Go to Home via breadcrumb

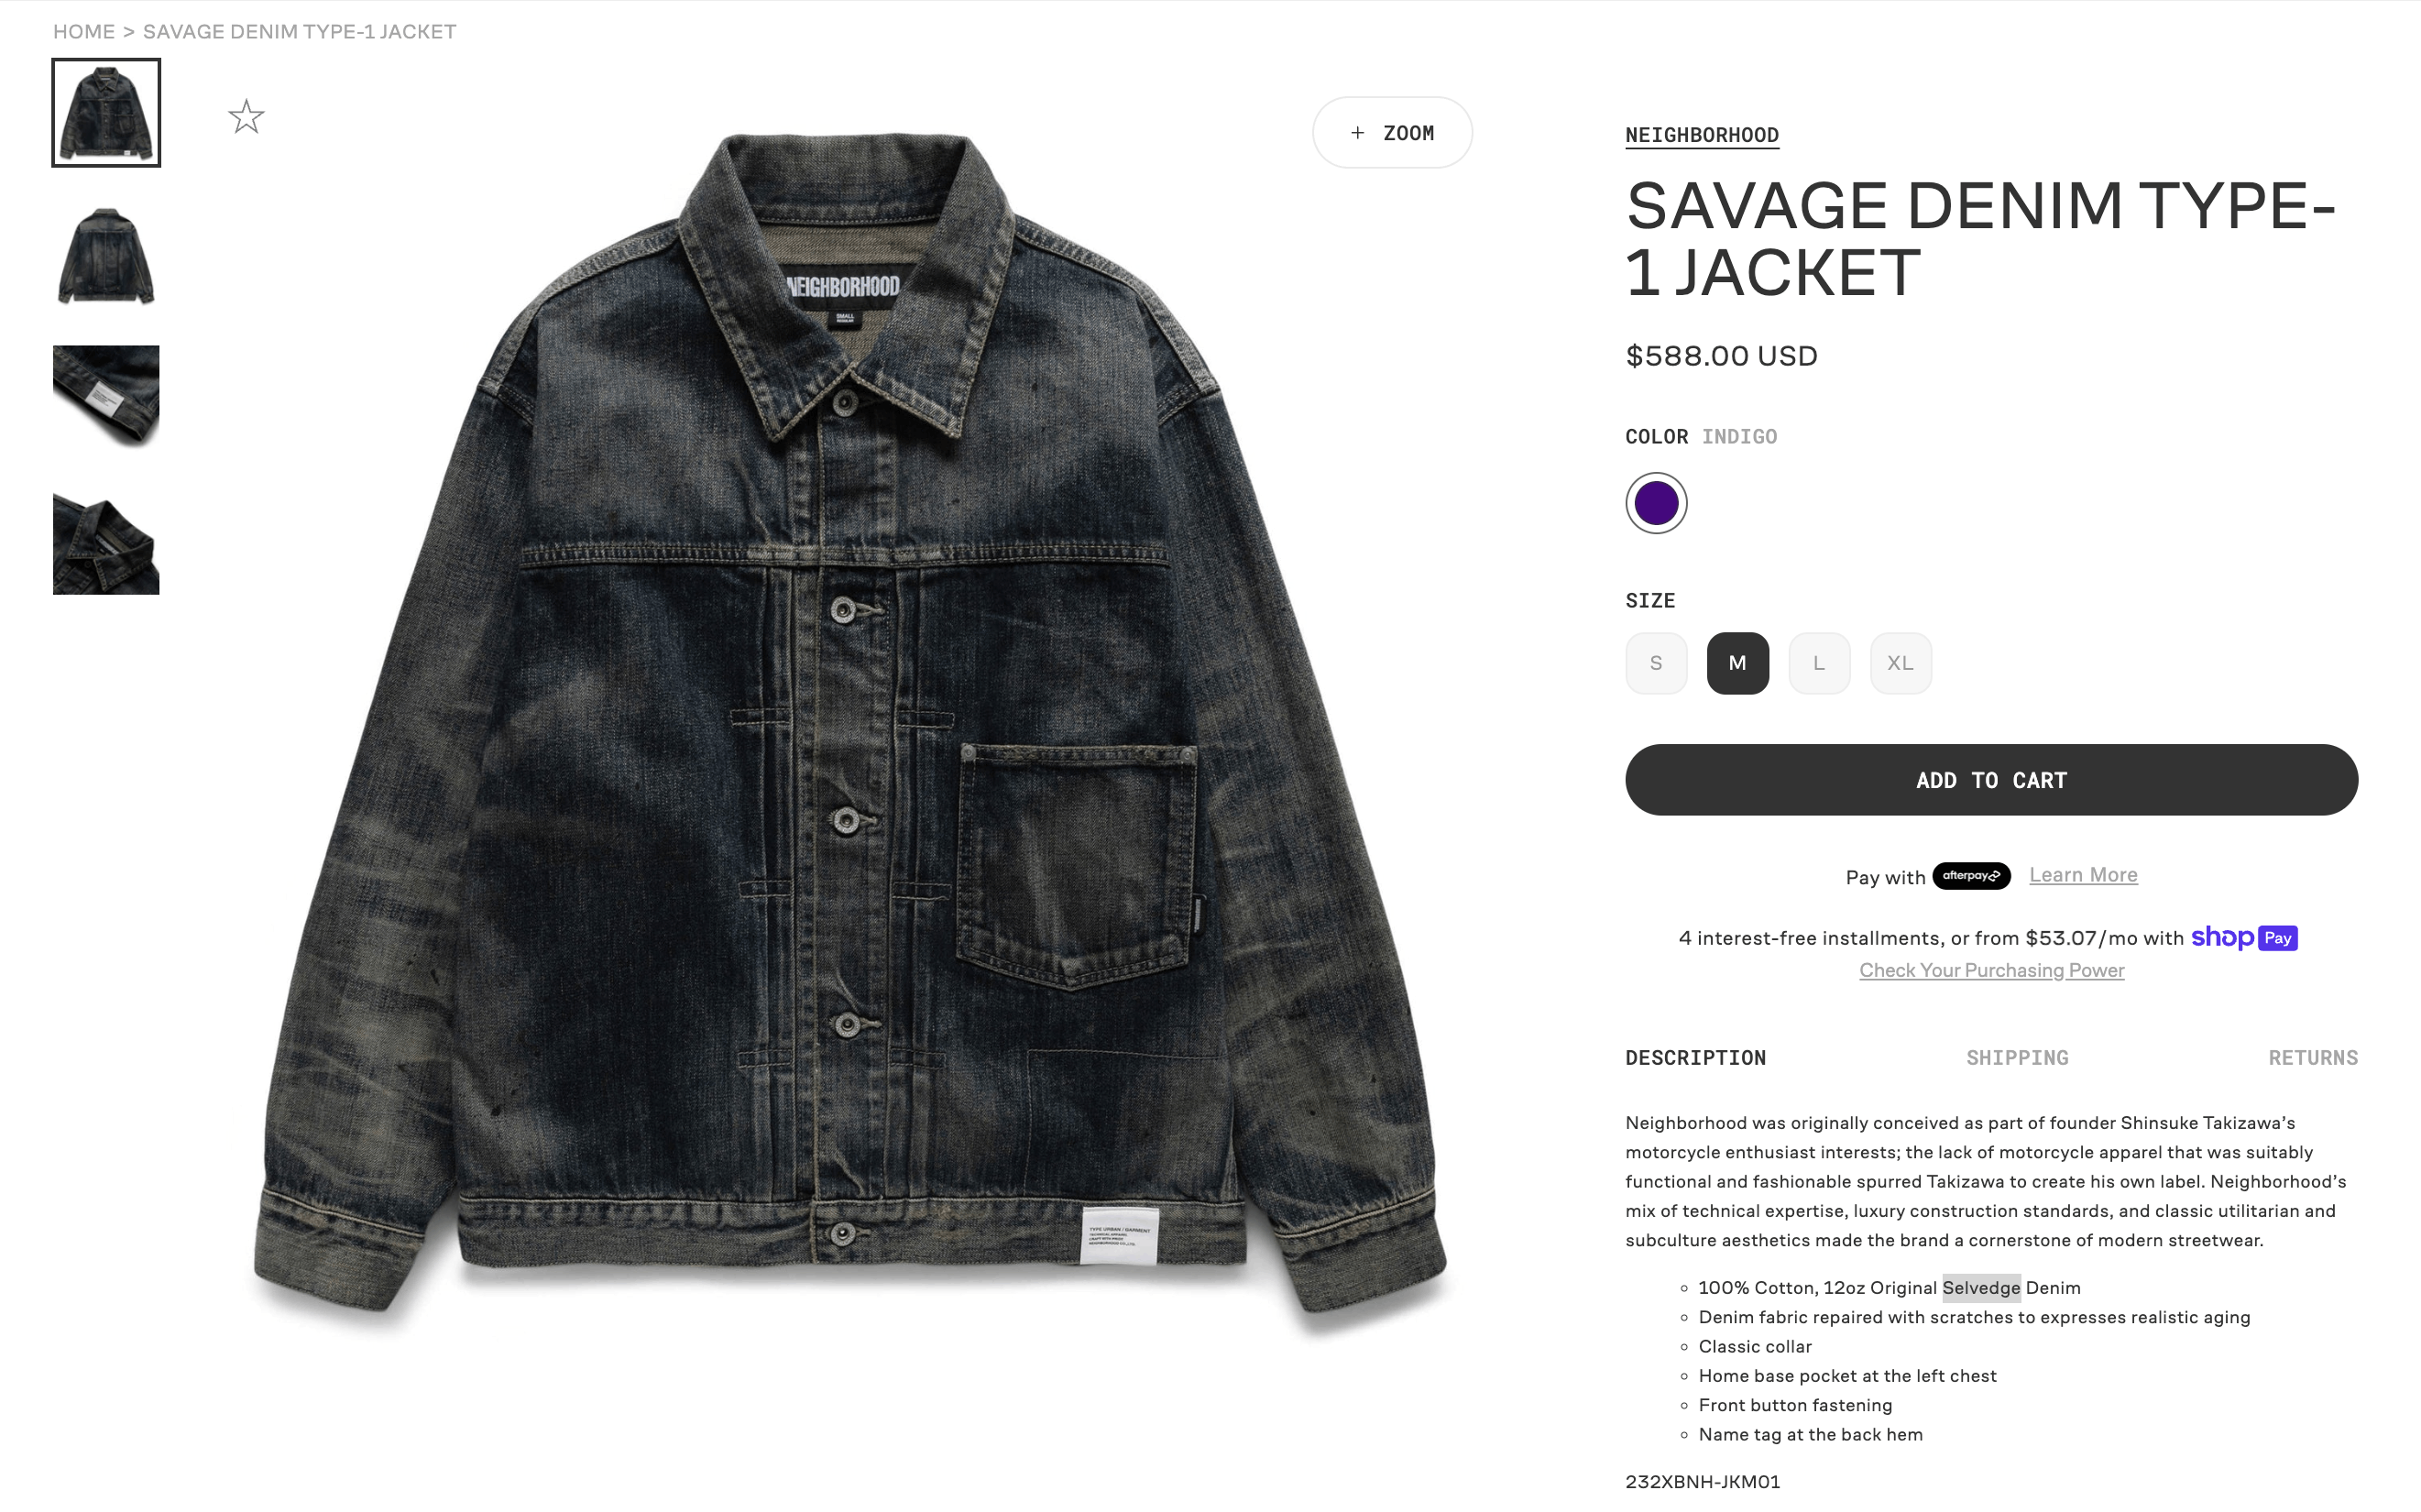pyautogui.click(x=84, y=32)
